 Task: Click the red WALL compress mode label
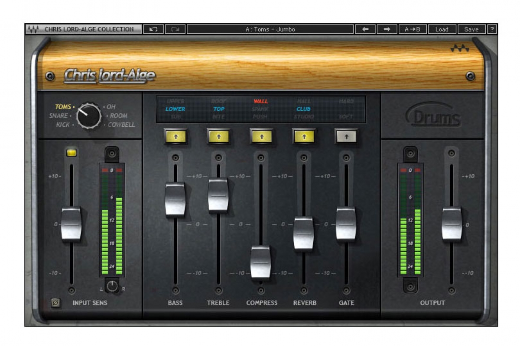tap(261, 101)
